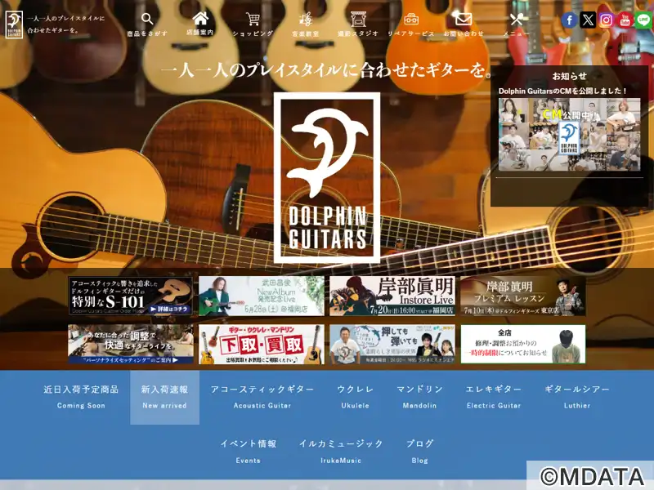Select the アコースティックギター Acoustic Guitar tab
Viewport: 654px width, 490px height.
[x=262, y=397]
